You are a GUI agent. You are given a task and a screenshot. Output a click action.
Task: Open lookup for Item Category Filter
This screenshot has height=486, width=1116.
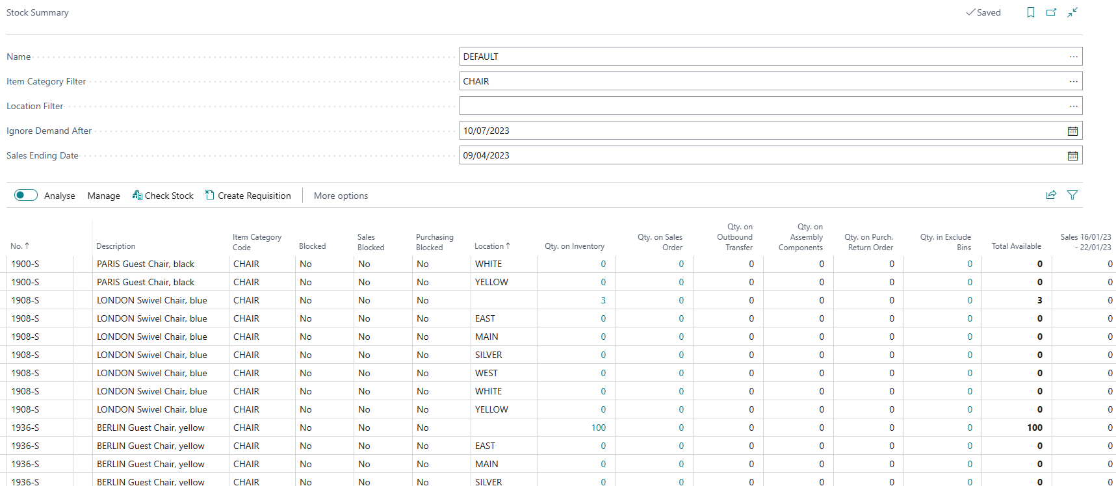tap(1074, 82)
